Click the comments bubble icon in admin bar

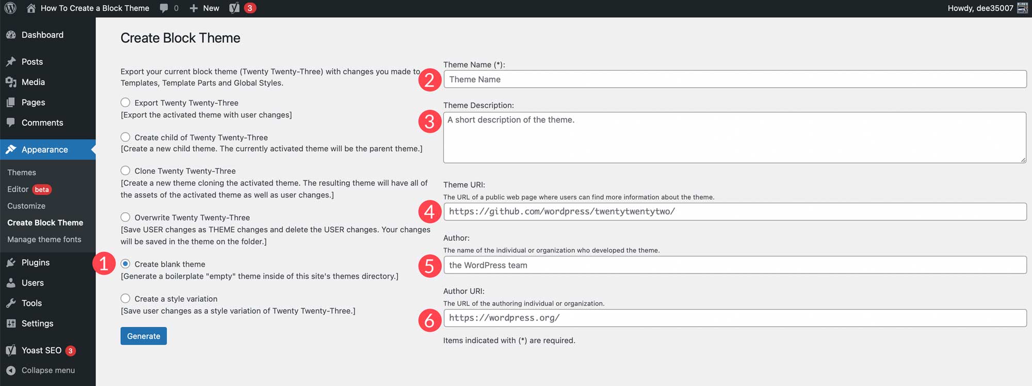pos(164,8)
